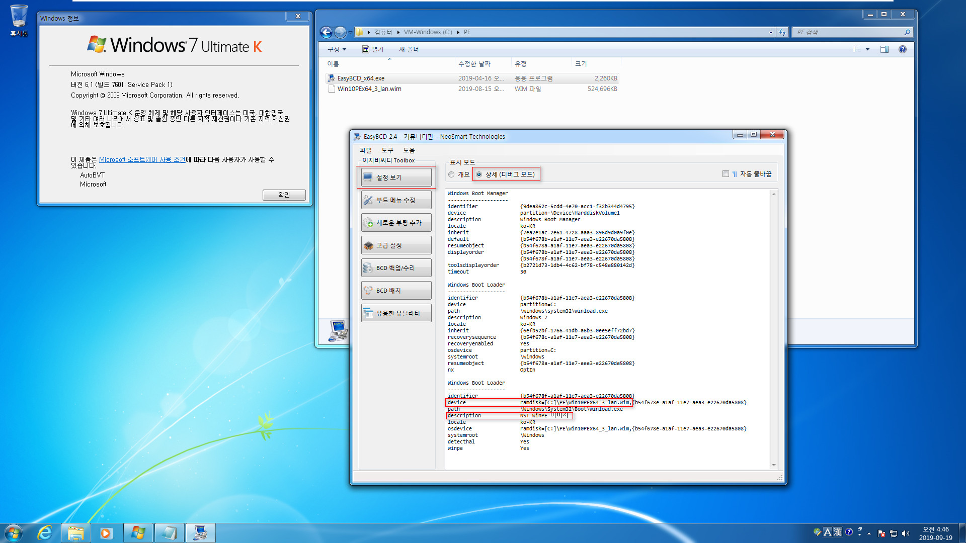This screenshot has width=966, height=543.
Task: Refresh the Explorer folder view
Action: tap(782, 33)
